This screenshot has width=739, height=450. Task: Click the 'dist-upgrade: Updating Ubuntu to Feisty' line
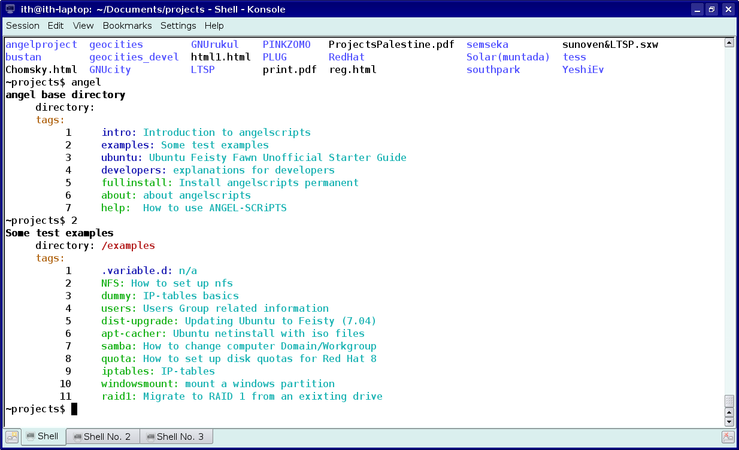coord(239,321)
